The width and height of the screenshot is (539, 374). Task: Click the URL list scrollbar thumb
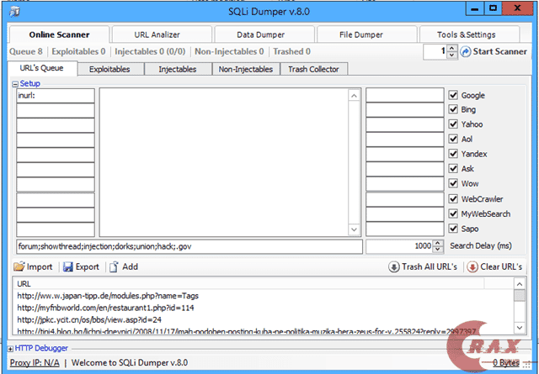(520, 296)
